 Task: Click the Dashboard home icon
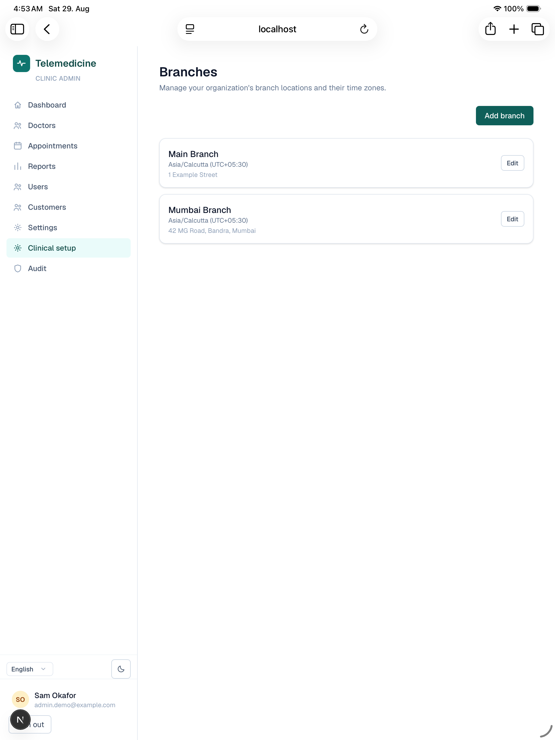(18, 105)
